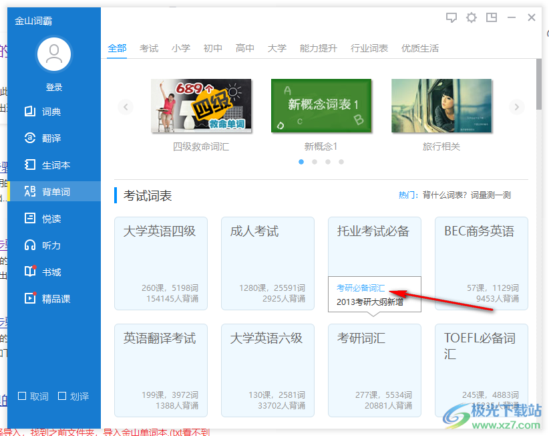Switch to the 大学 tab
Image resolution: width=549 pixels, height=436 pixels.
(x=277, y=48)
